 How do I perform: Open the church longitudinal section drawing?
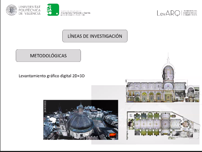[x=163, y=78]
